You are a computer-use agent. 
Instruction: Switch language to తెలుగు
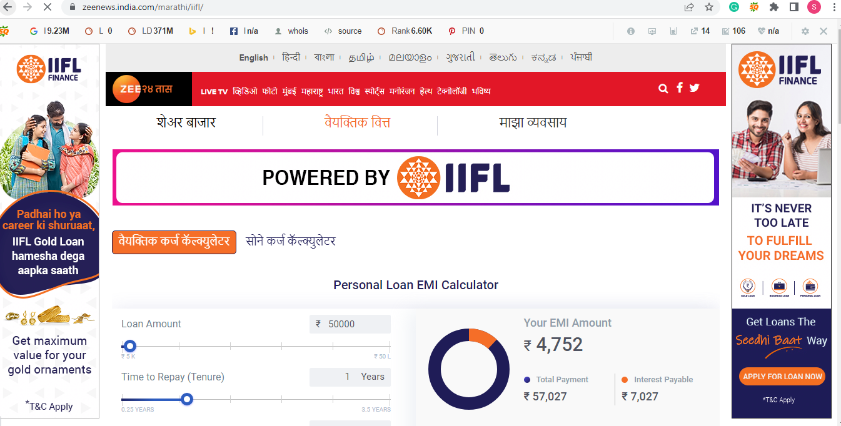(x=503, y=57)
